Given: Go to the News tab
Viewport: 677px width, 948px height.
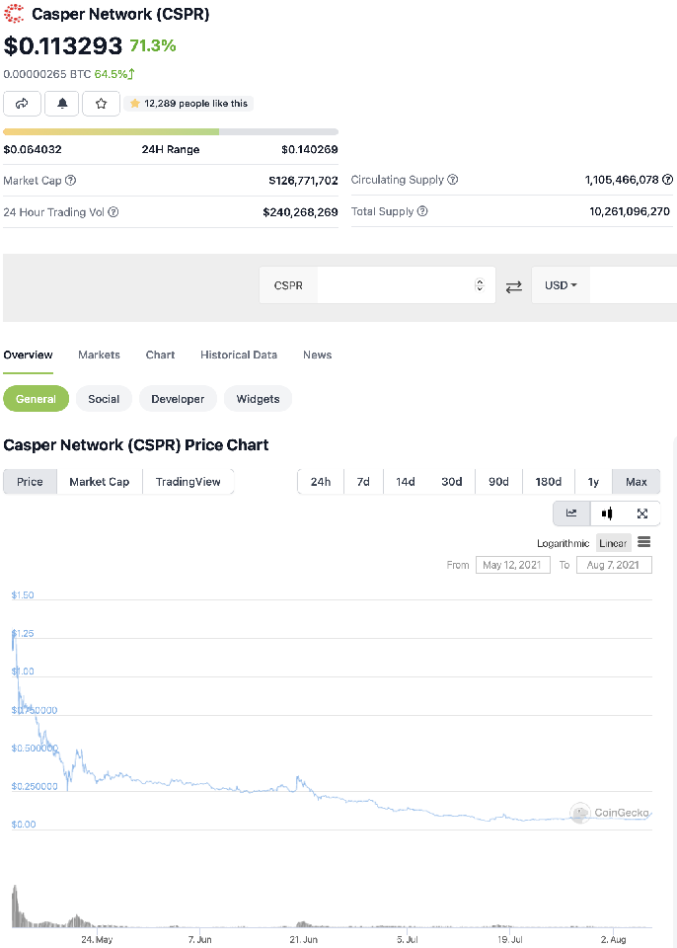Looking at the screenshot, I should coord(318,355).
